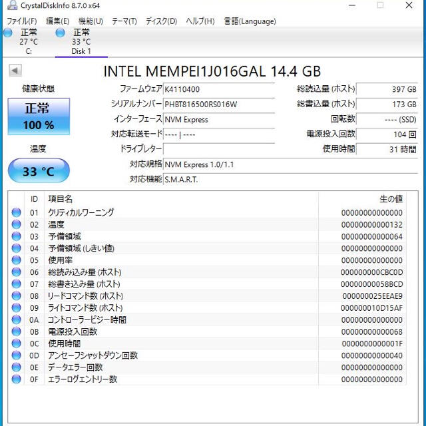Open the 機能(U) menu
426x426 pixels.
coord(91,21)
